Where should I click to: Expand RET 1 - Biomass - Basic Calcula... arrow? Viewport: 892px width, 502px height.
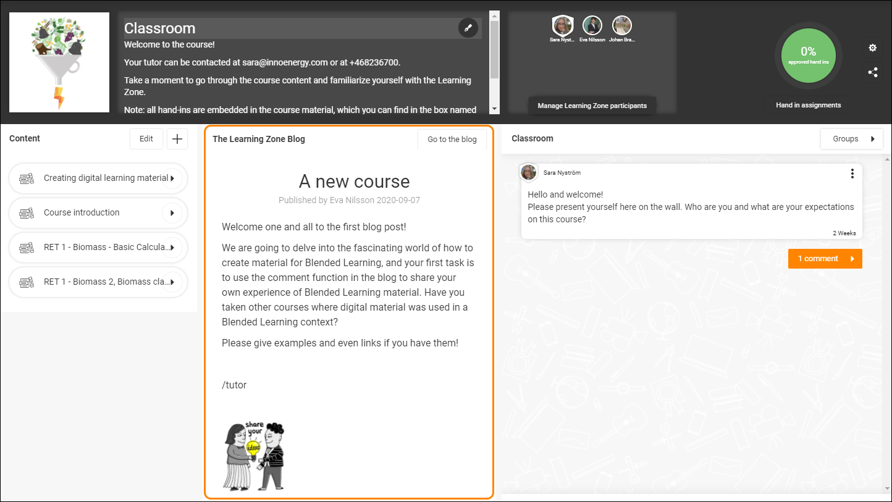[172, 248]
